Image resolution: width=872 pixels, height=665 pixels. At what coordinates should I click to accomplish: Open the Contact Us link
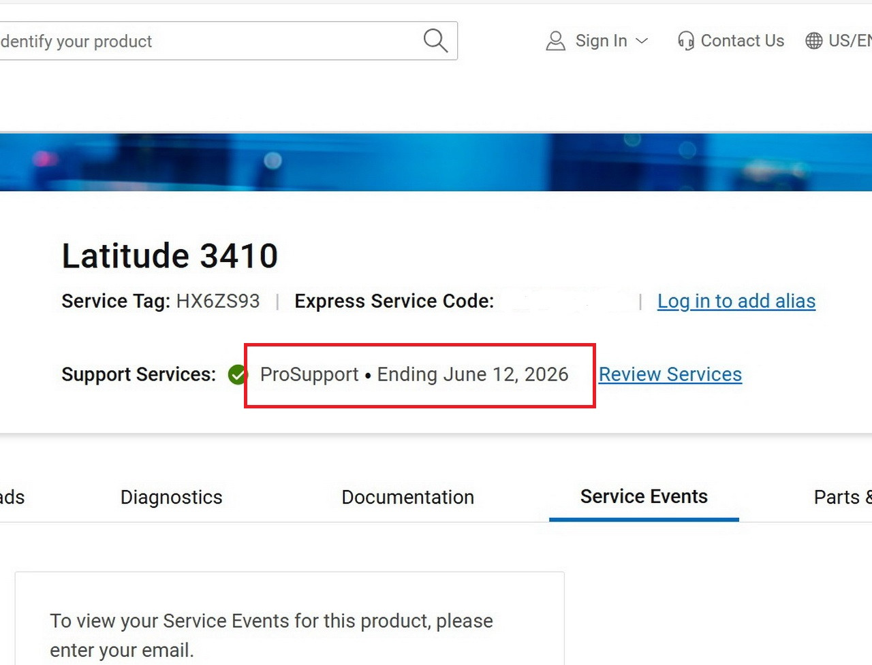(742, 41)
